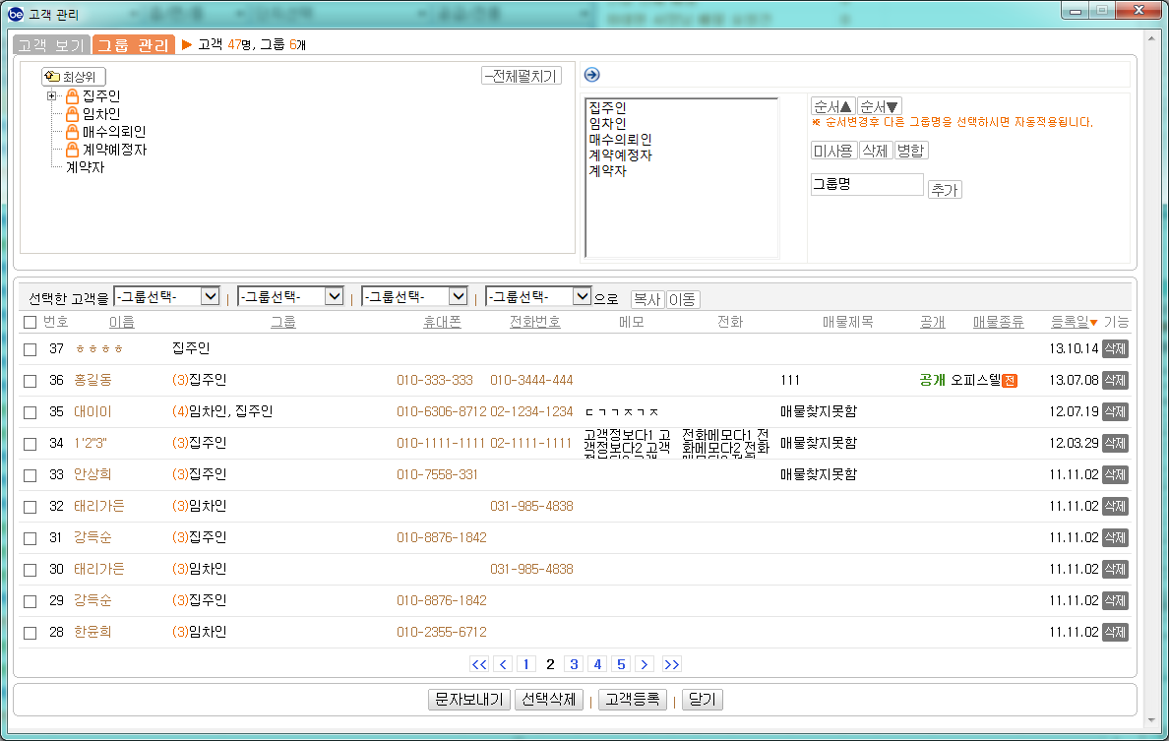Screen dimensions: 1169x741
Task: Expand the 집주인 tree node
Action: point(52,96)
